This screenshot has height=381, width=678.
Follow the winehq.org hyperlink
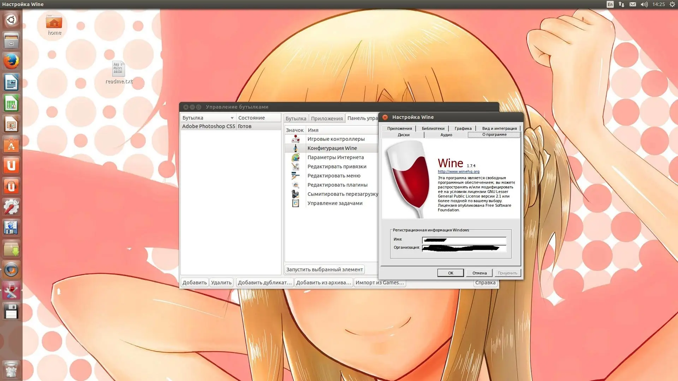(458, 171)
